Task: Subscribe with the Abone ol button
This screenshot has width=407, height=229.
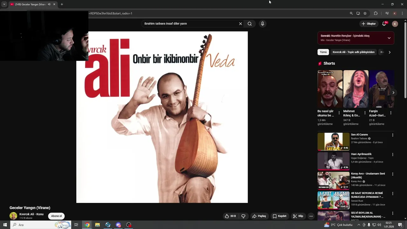Action: tap(56, 216)
